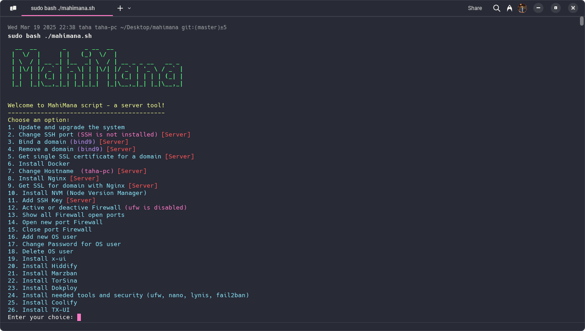Click option '25. Install Coolify'
This screenshot has height=331, width=585.
[x=43, y=303]
